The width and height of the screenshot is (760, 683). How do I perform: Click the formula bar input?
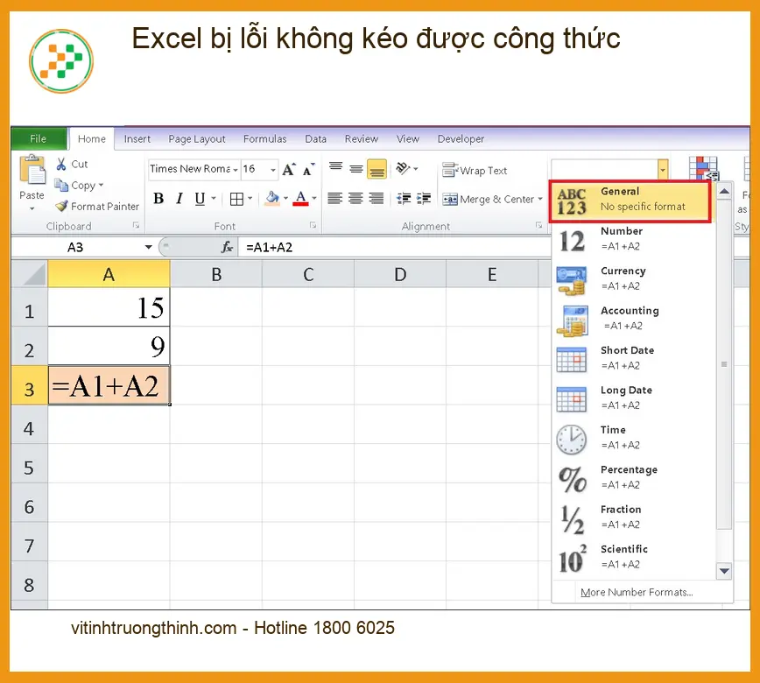pyautogui.click(x=394, y=247)
